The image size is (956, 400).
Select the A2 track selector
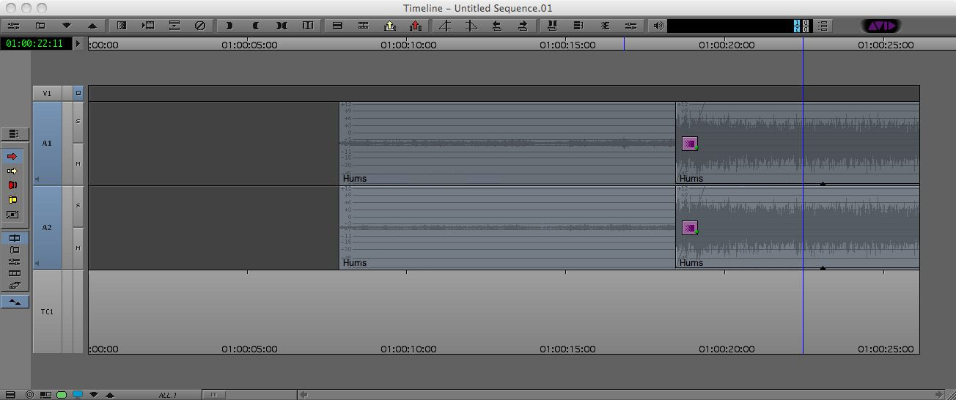click(x=47, y=227)
